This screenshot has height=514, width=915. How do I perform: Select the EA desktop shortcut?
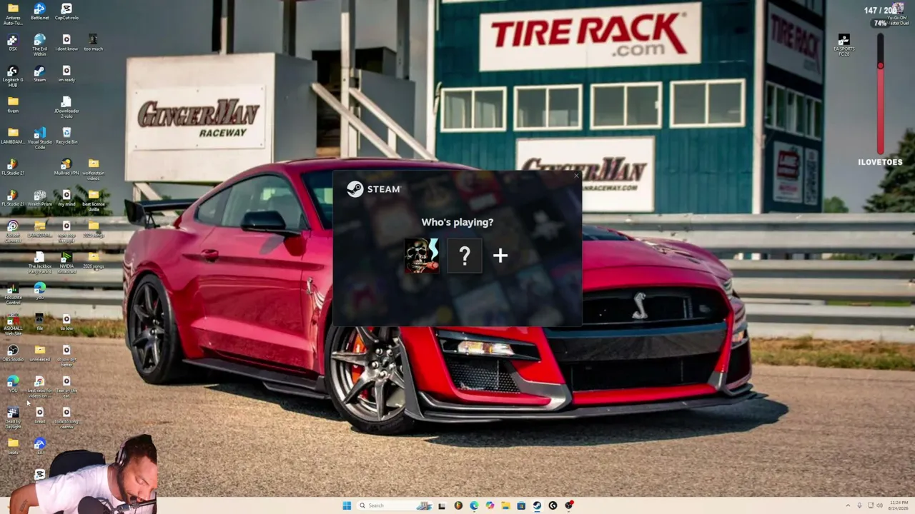[x=39, y=447]
